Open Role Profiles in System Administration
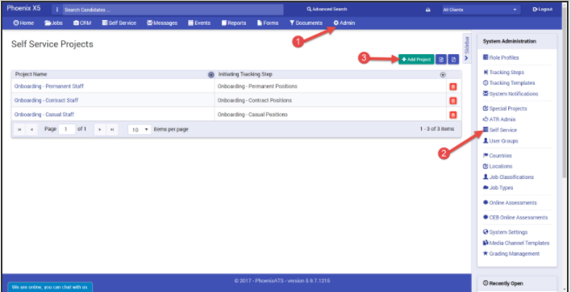This screenshot has height=292, width=571. (501, 57)
